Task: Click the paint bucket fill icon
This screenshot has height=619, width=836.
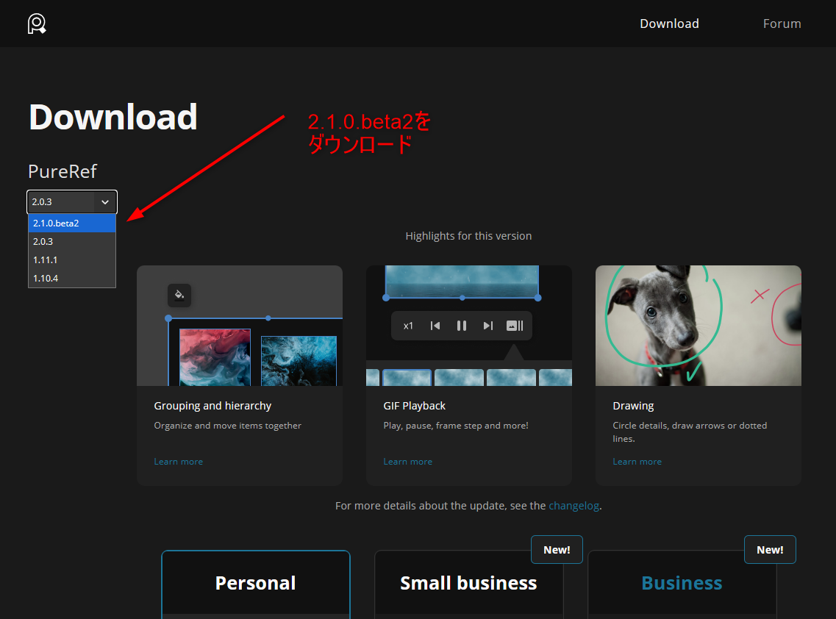Action: pos(179,296)
